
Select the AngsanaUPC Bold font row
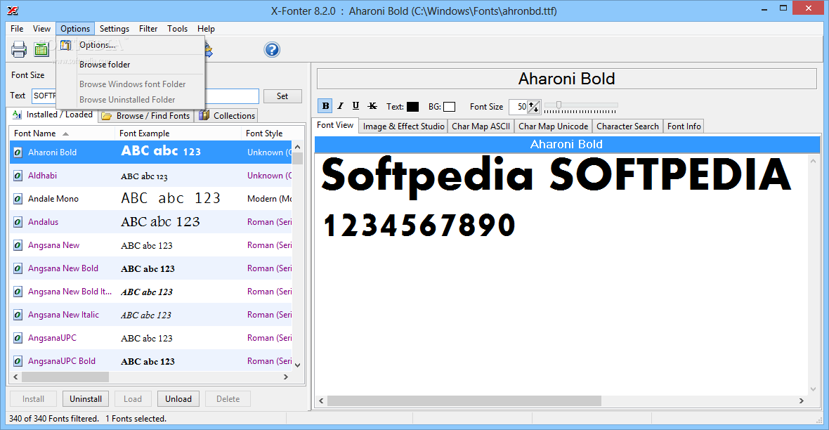pos(150,361)
